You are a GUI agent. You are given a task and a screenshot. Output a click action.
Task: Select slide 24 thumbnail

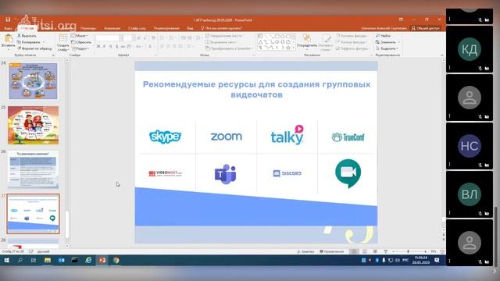click(33, 81)
